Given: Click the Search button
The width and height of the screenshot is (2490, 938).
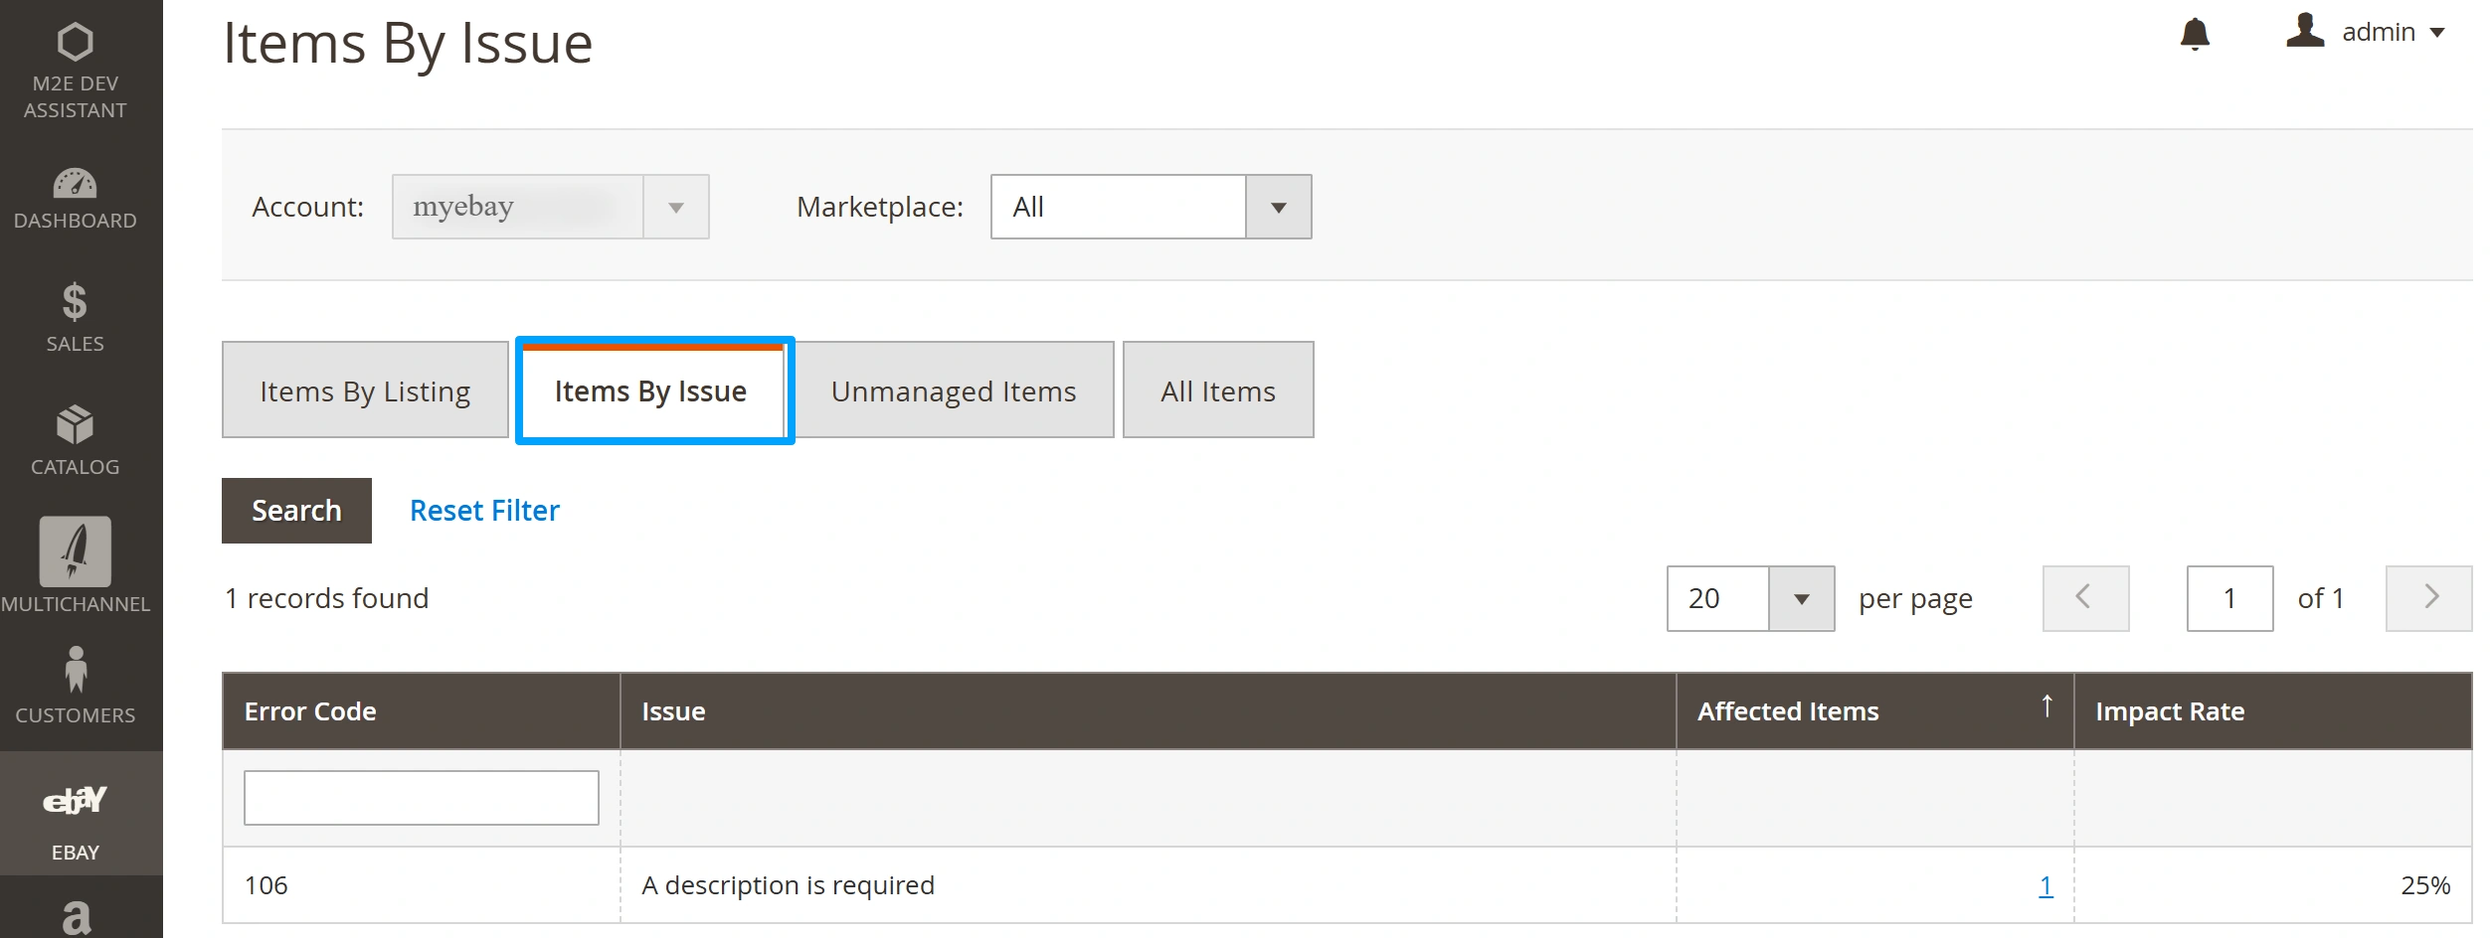Looking at the screenshot, I should click(296, 511).
